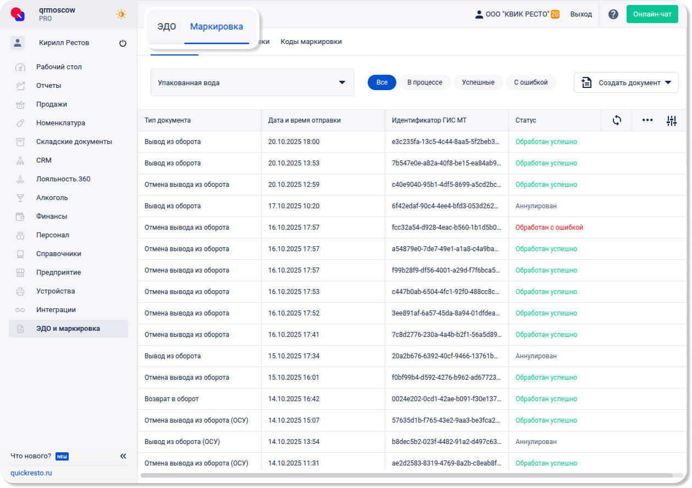This screenshot has height=488, width=692.
Task: Open table column settings sliders icon
Action: [x=671, y=121]
